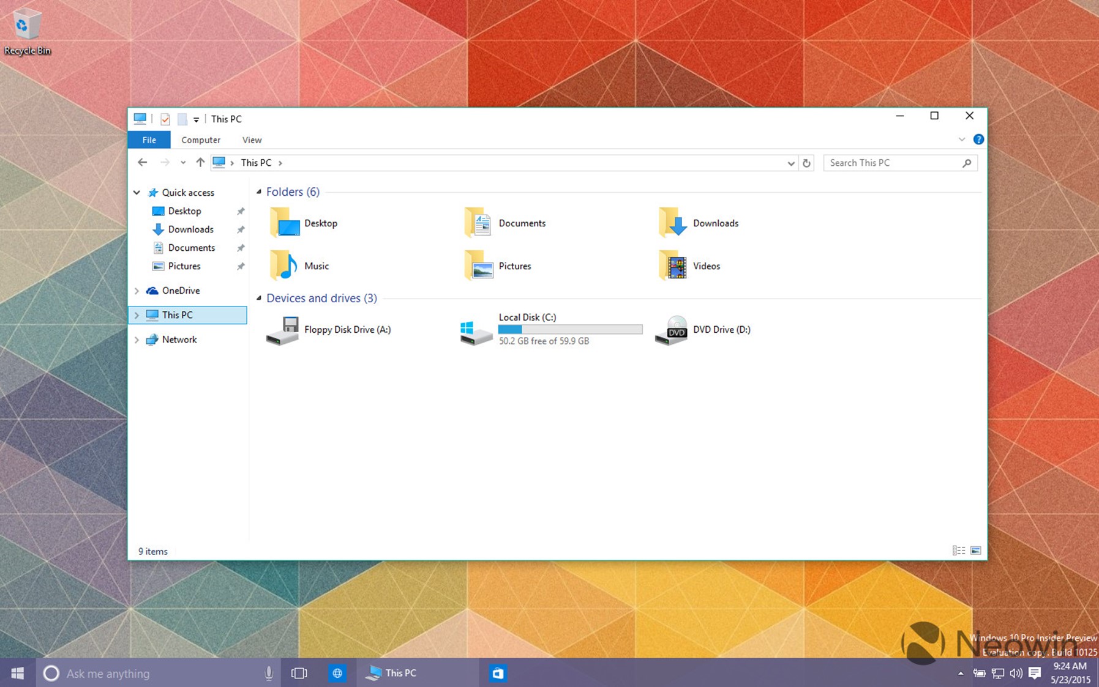
Task: Toggle Task View button on taskbar
Action: [x=299, y=673]
